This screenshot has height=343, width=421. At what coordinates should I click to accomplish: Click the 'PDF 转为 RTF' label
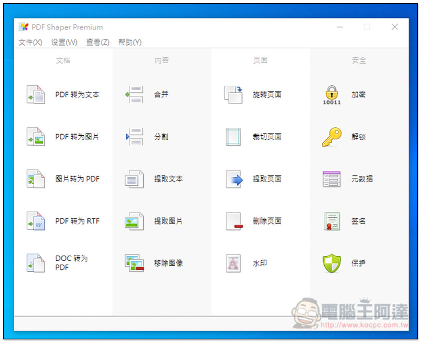77,221
